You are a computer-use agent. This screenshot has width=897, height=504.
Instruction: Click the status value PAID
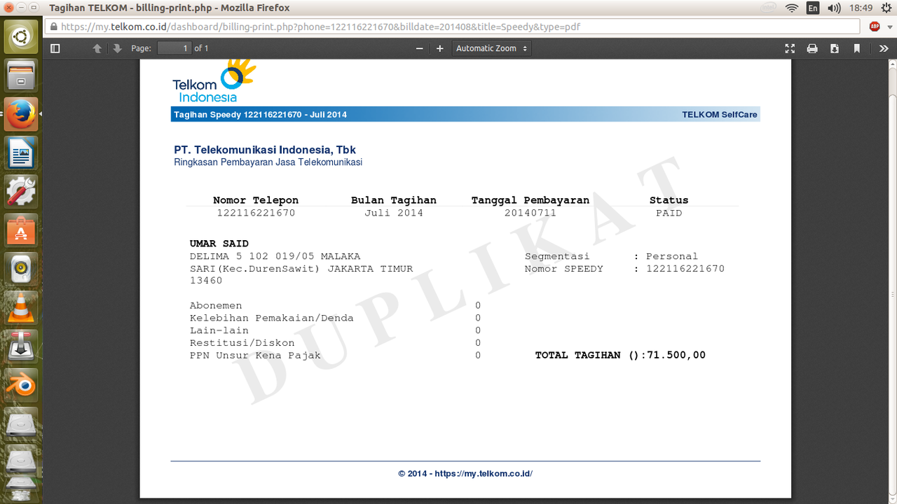[x=669, y=213]
